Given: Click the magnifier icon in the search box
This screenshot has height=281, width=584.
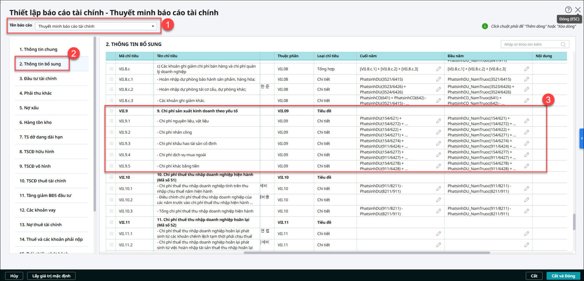Looking at the screenshot, I should [x=563, y=45].
